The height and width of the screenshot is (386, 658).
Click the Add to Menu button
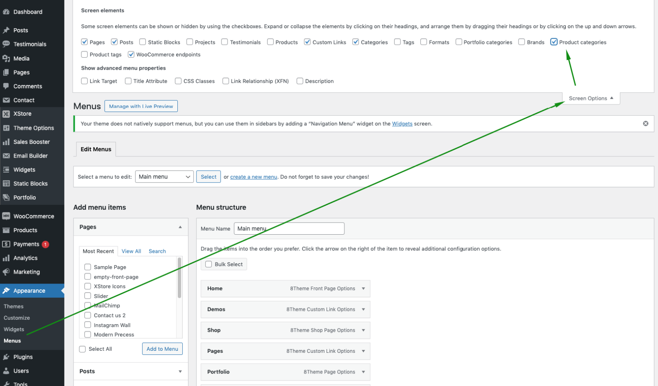coord(162,349)
